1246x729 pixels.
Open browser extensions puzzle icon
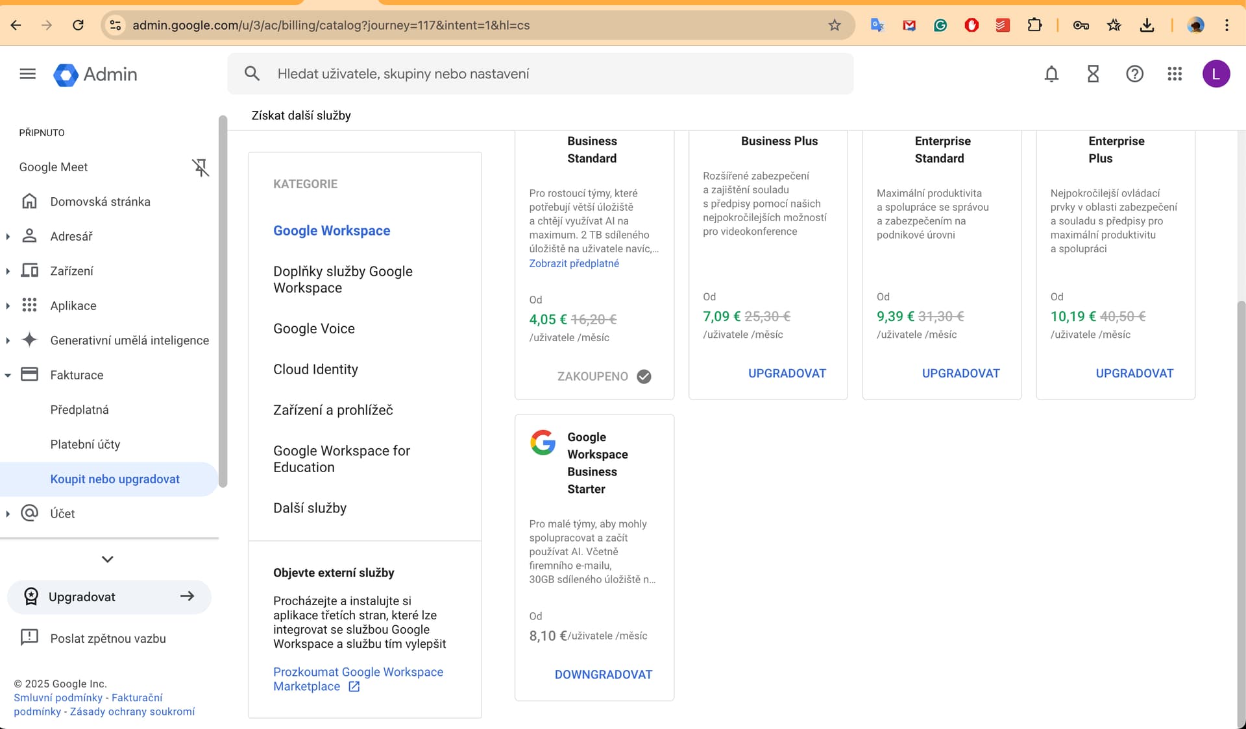click(1035, 25)
